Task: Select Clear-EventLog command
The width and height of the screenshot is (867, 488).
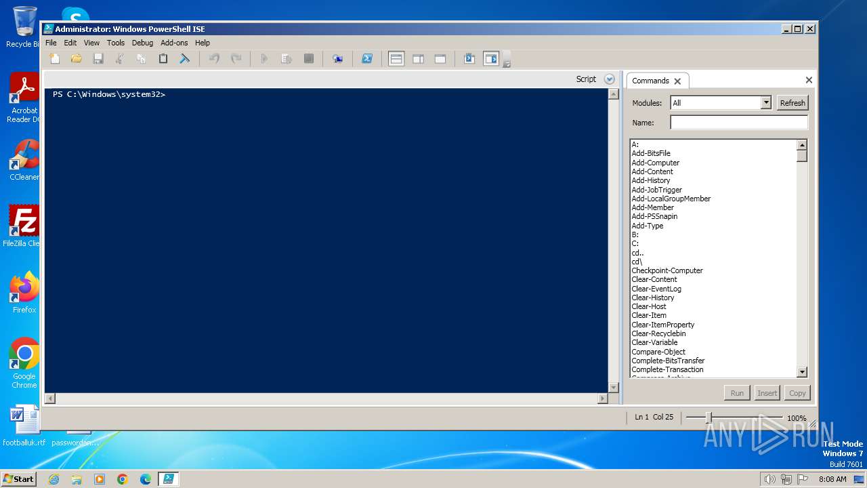Action: click(x=656, y=289)
